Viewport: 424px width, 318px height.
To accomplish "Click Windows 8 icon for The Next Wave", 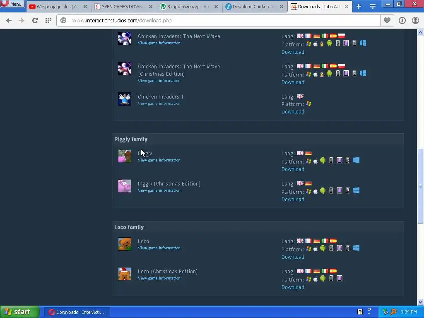I will point(363,43).
